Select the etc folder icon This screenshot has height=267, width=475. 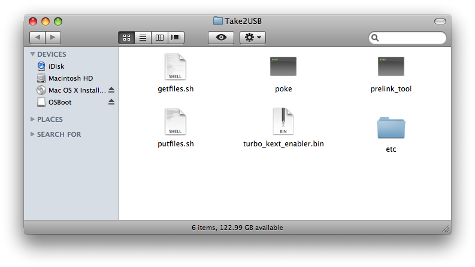coord(391,127)
